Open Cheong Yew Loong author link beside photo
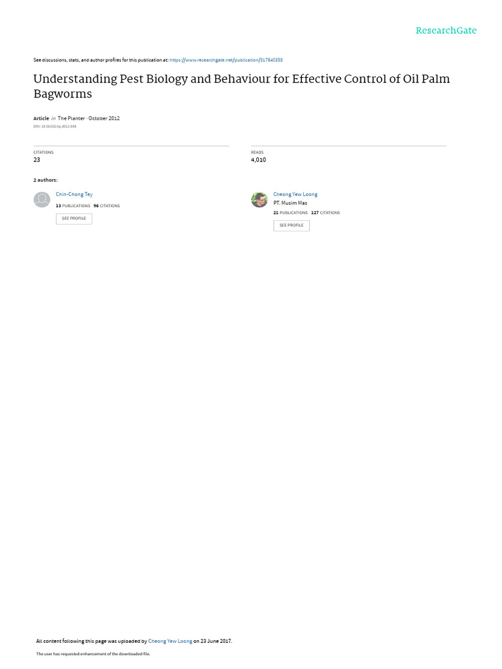The width and height of the screenshot is (502, 669). (295, 194)
